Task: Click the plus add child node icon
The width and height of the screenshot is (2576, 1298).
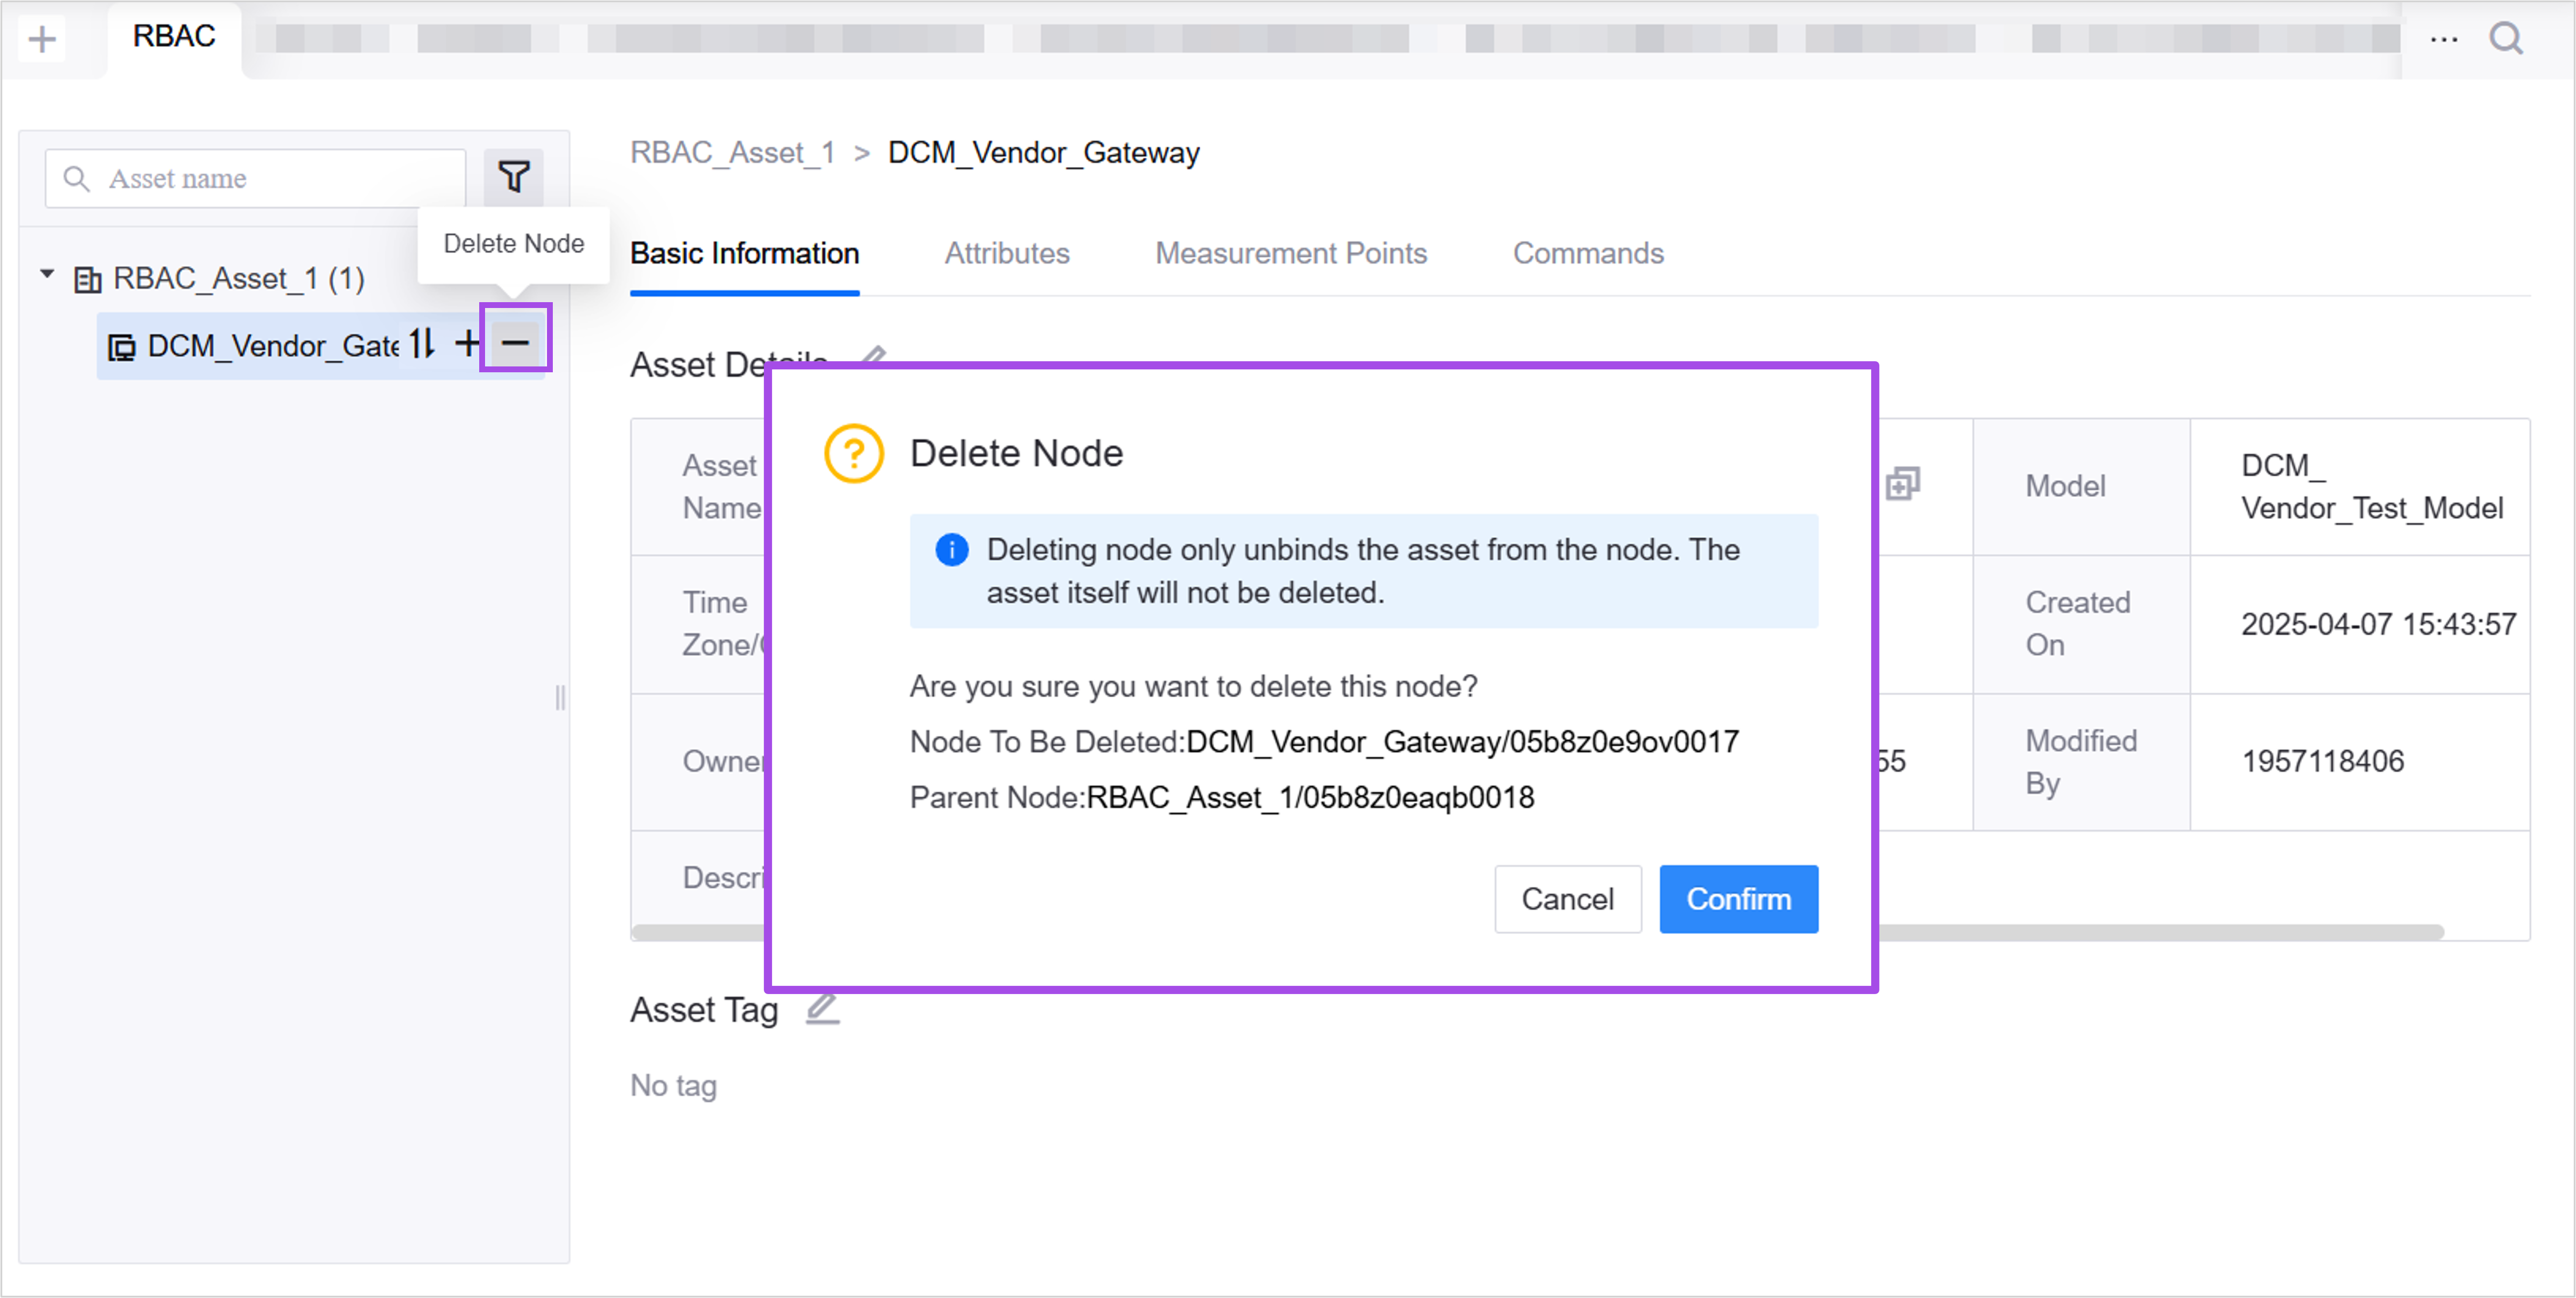Action: pyautogui.click(x=466, y=343)
